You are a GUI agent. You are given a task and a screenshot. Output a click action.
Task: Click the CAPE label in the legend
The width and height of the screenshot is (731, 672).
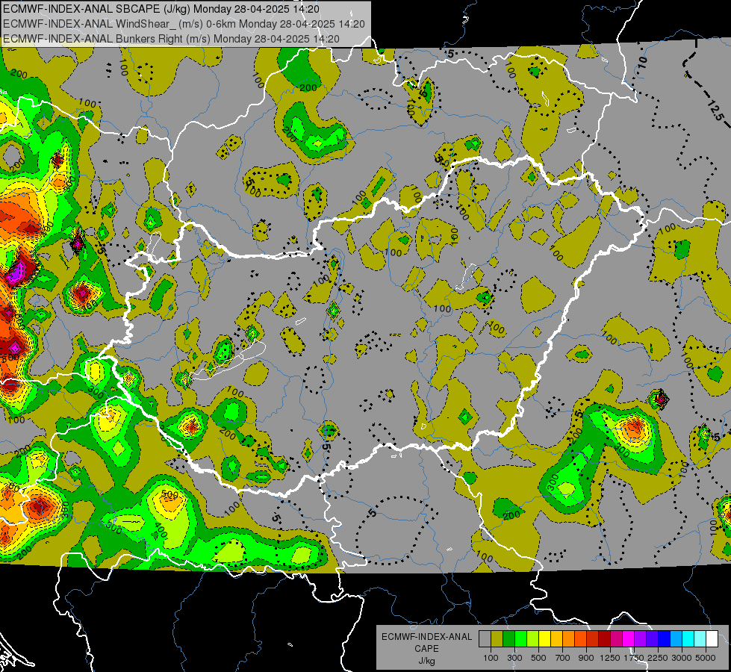(426, 648)
